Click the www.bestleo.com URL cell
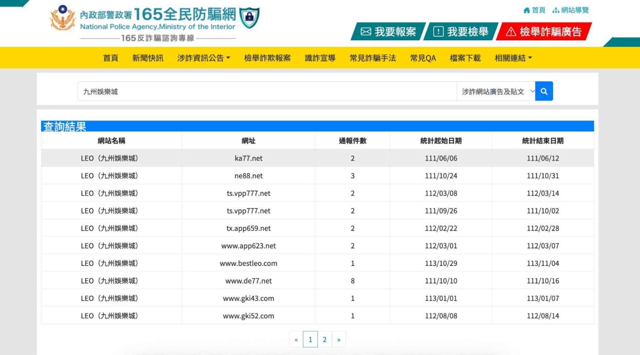Image resolution: width=640 pixels, height=355 pixels. 248,264
